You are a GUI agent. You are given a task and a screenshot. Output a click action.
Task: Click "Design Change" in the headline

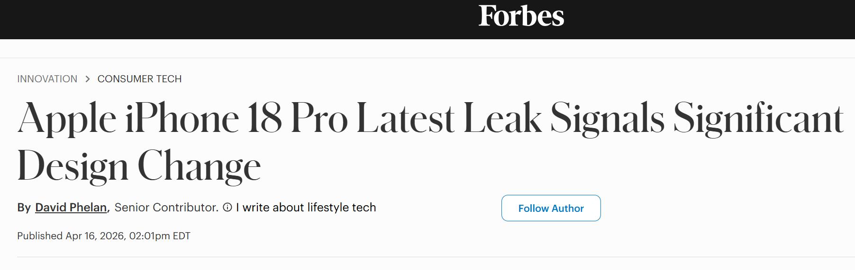point(139,166)
